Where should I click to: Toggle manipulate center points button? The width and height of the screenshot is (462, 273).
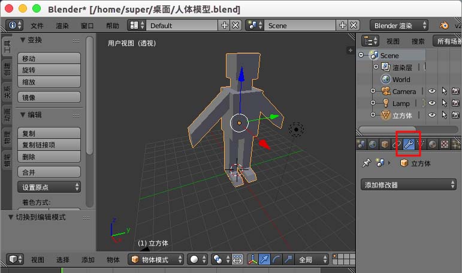tap(237, 259)
